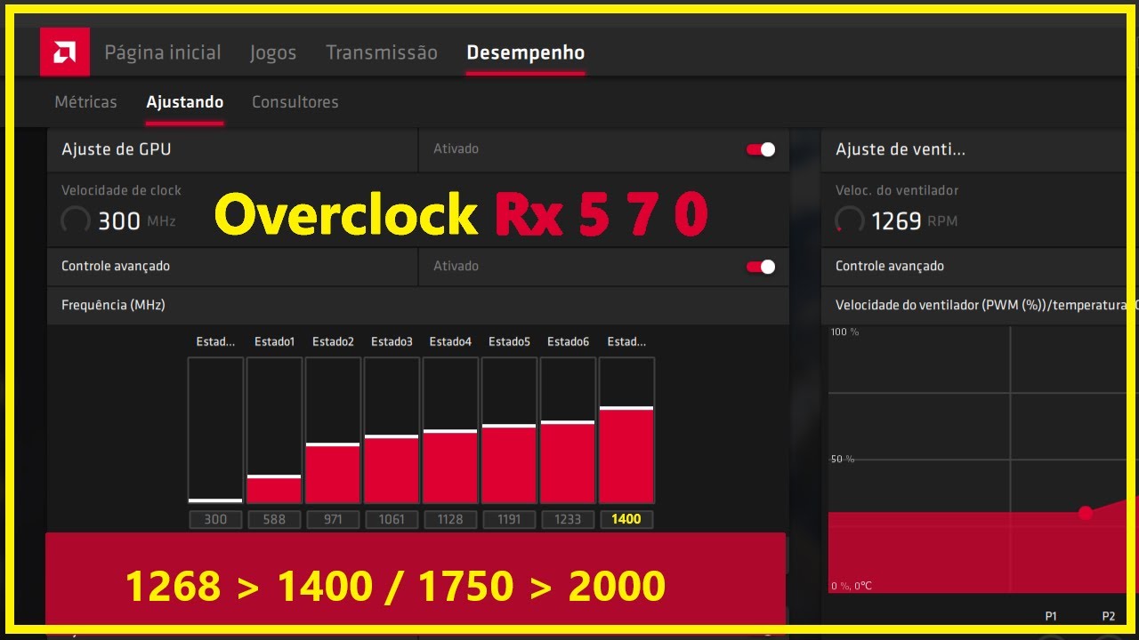
Task: Click the Ajuste de venti... heading
Action: coord(900,149)
